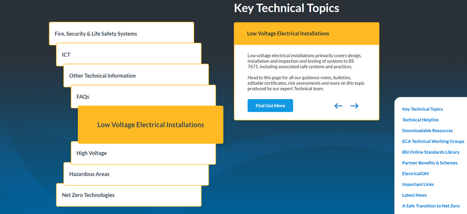Viewport: 467px width, 214px height.
Task: Open the Downloadable Resources link
Action: (427, 131)
